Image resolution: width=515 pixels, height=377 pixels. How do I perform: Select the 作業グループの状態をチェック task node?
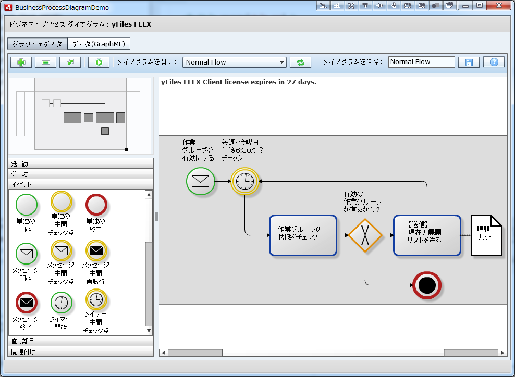(303, 235)
